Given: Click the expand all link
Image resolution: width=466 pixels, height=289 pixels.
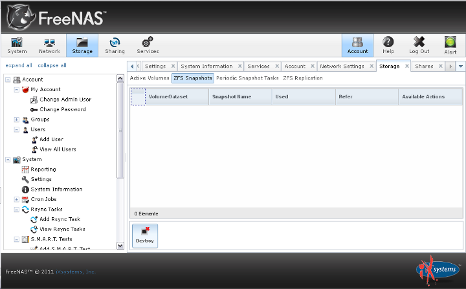Looking at the screenshot, I should point(19,65).
